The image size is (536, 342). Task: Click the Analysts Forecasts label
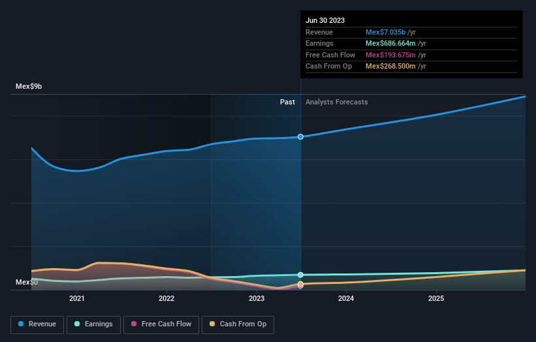click(x=337, y=102)
